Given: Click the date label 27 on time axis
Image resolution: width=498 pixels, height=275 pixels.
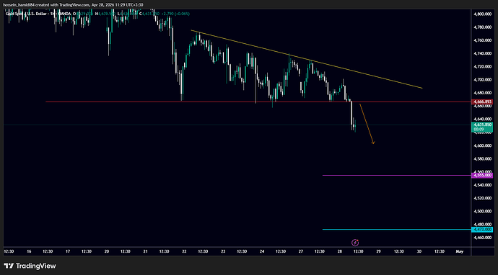Looking at the screenshot, I should click(301, 251).
